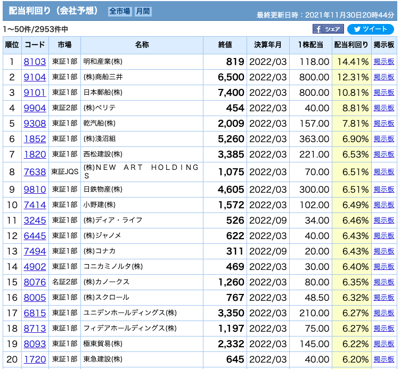The image size is (401, 369).
Task: Open stock code 8076 link
Action: pyautogui.click(x=35, y=282)
